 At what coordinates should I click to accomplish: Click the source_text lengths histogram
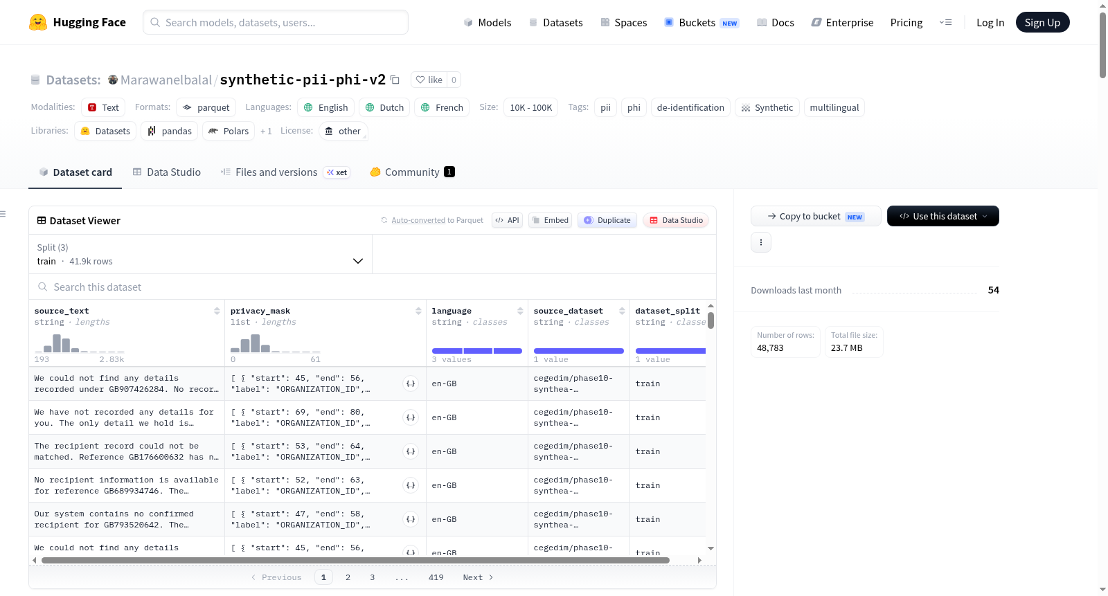pyautogui.click(x=79, y=343)
